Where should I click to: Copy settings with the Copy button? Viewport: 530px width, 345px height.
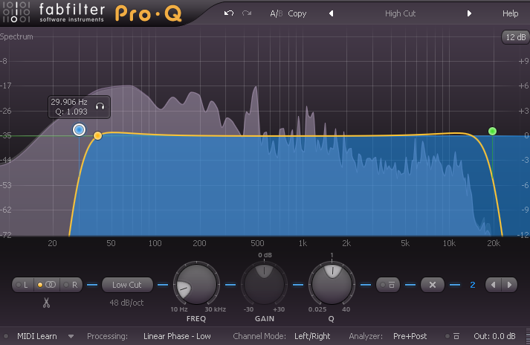[x=297, y=13]
